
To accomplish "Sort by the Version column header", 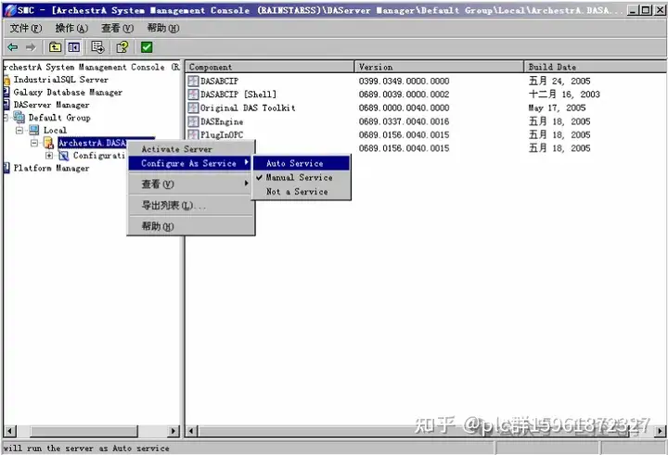I will 439,67.
